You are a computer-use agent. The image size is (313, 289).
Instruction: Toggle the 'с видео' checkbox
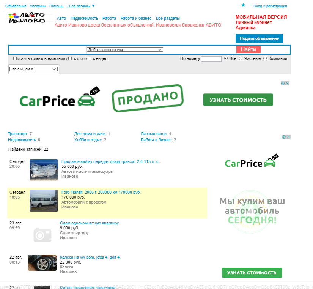pyautogui.click(x=90, y=58)
